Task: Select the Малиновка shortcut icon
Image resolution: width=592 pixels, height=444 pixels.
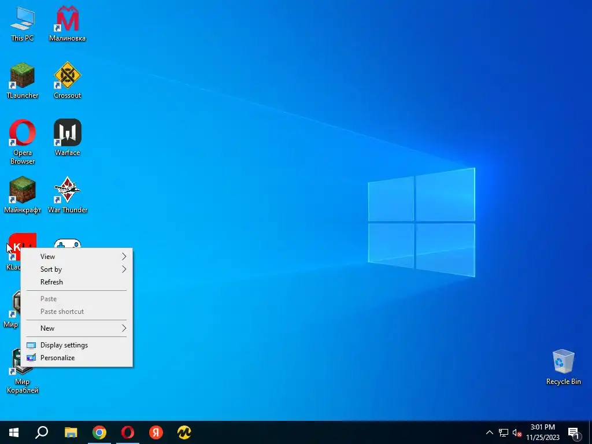Action: 67,24
